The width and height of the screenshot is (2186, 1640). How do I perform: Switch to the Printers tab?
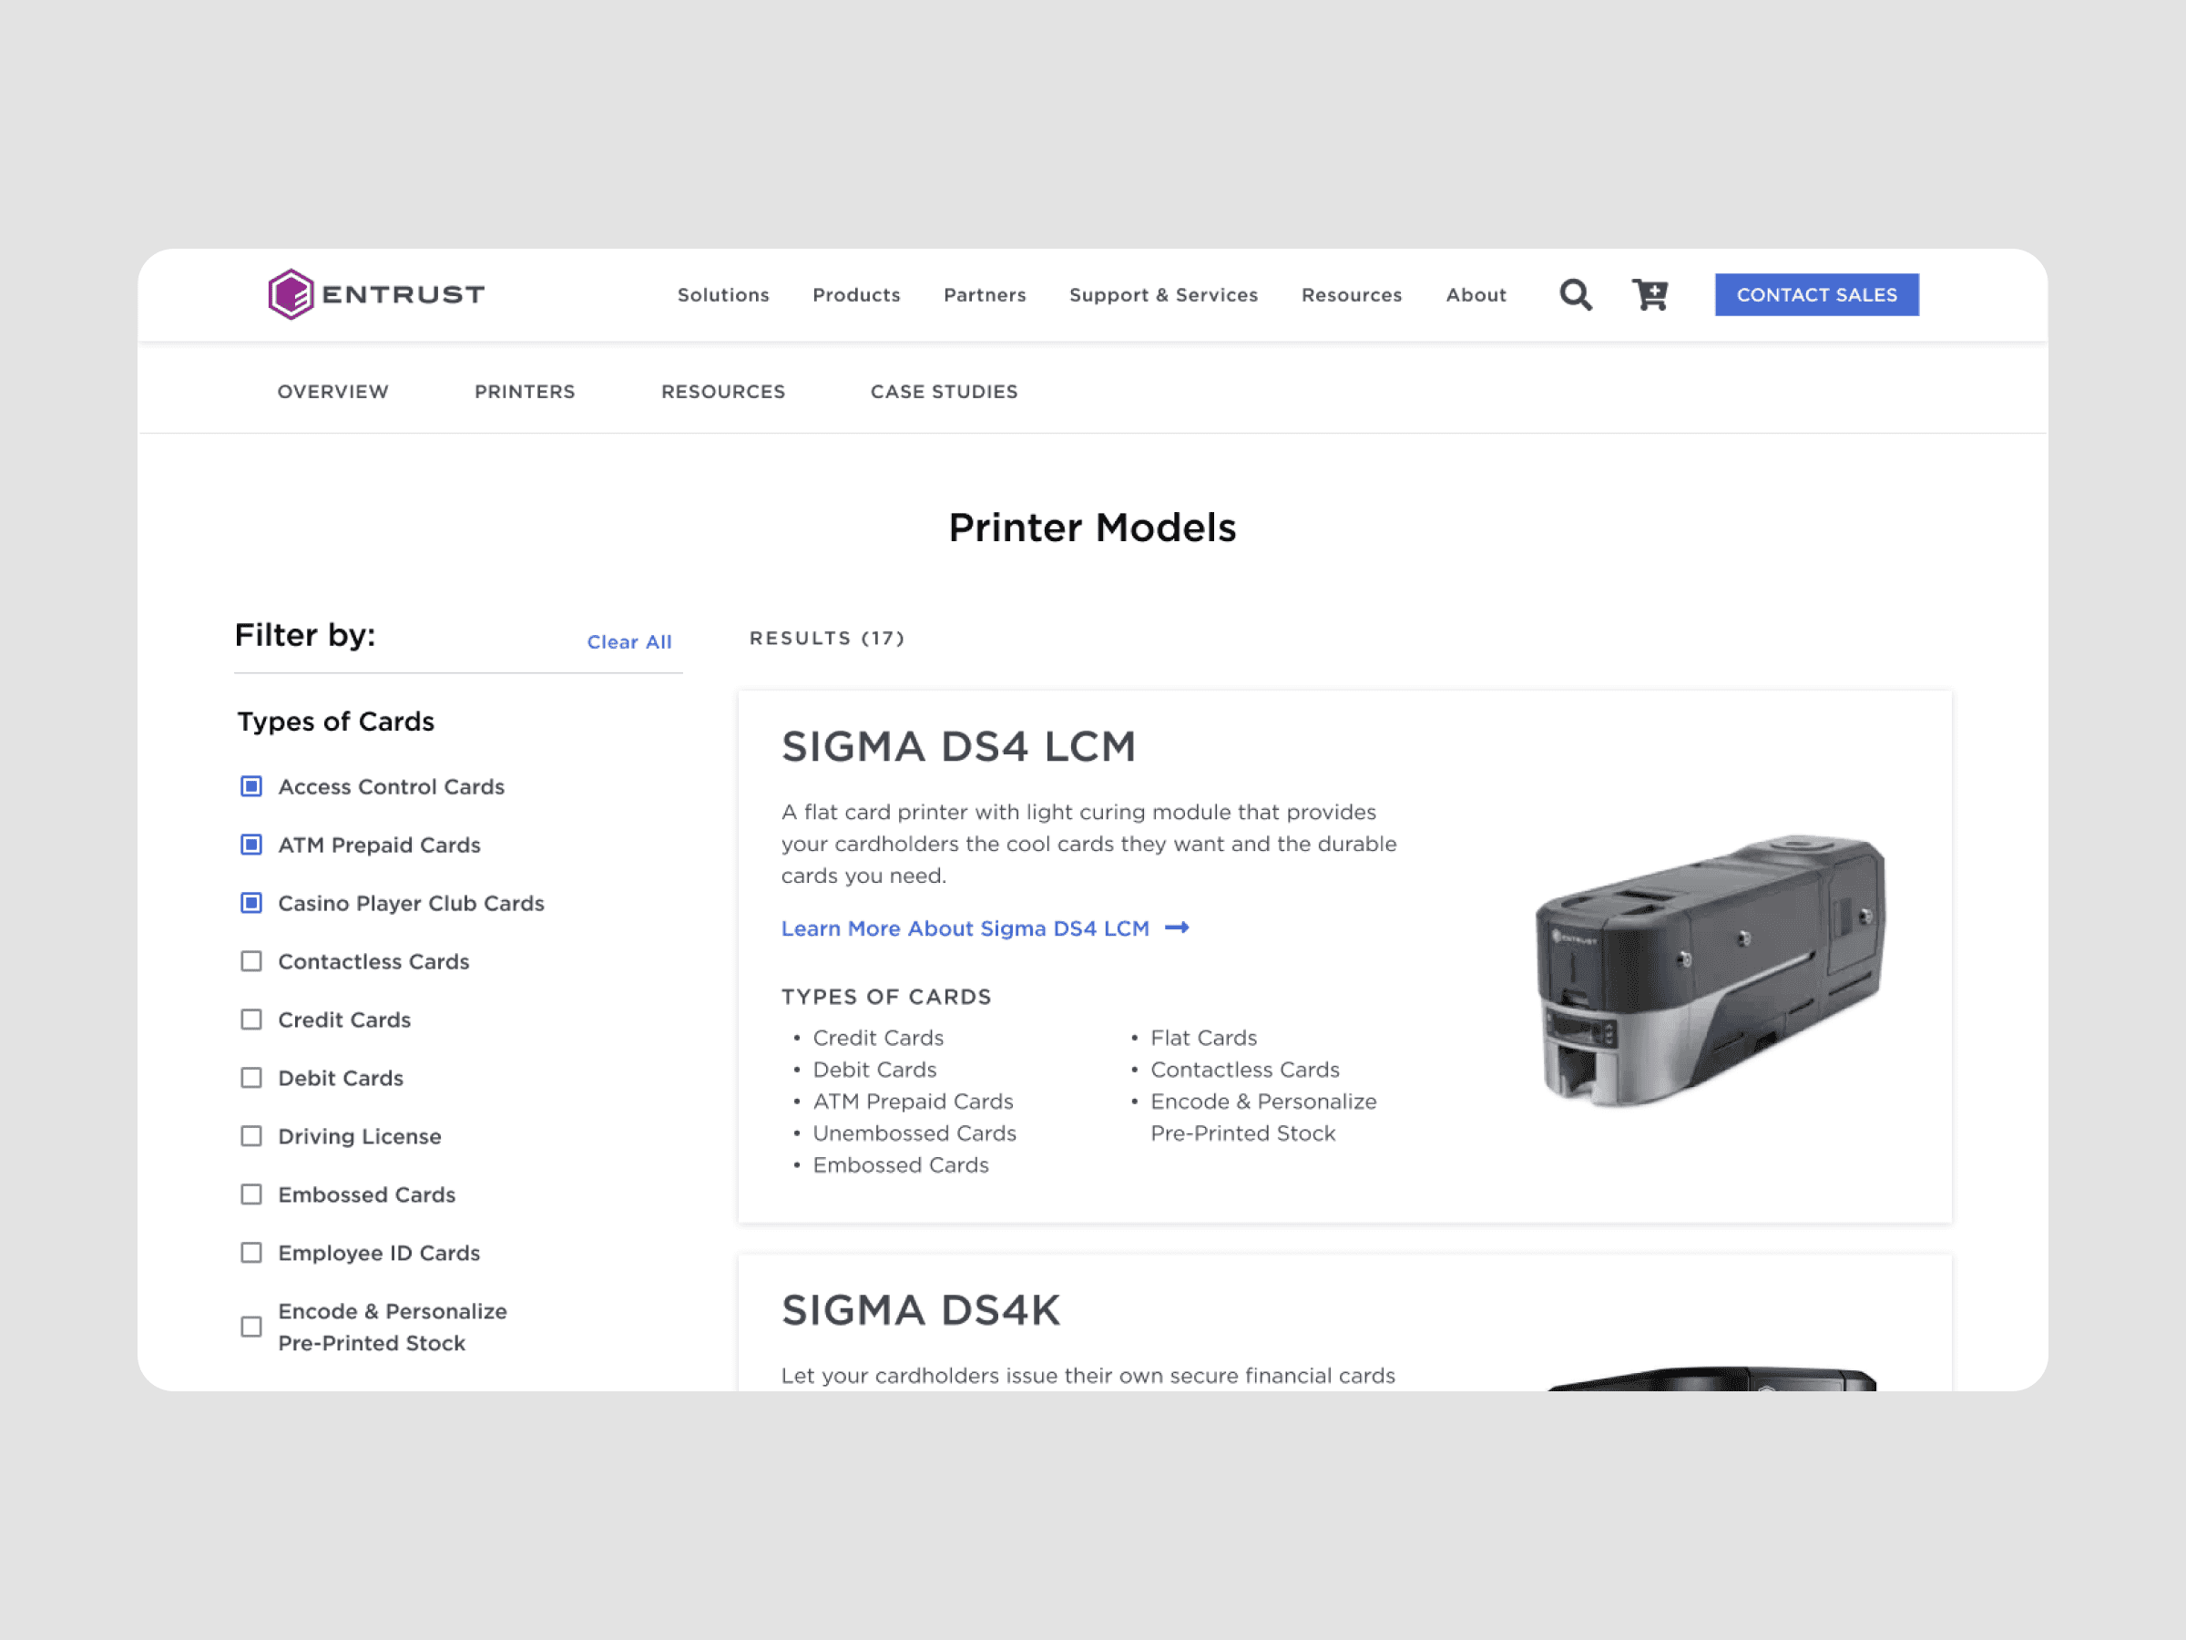(525, 392)
